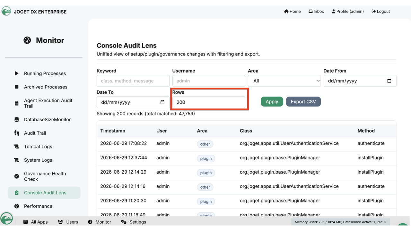Go to Home in the top navigation
Screen dimensions: 411x231
292,12
